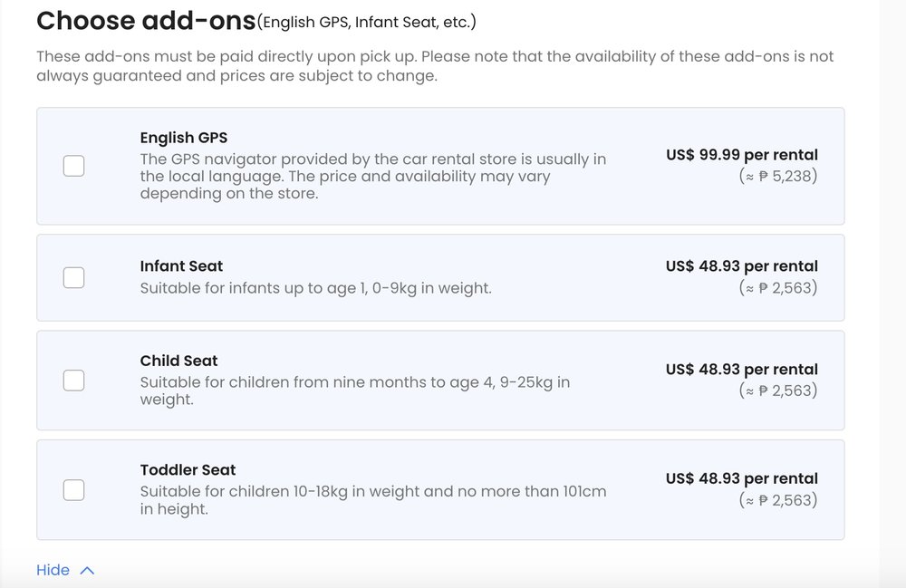Click the Child Seat US$ 48.93 price
906x588 pixels.
pos(741,370)
